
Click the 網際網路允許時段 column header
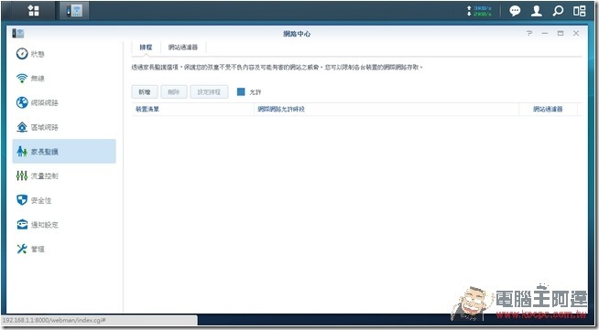(x=387, y=110)
